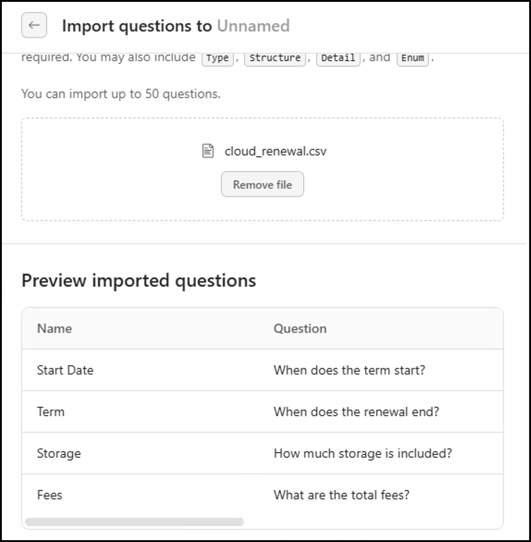Screen dimensions: 531x542
Task: Click "What are the total fees?" cell
Action: [341, 495]
